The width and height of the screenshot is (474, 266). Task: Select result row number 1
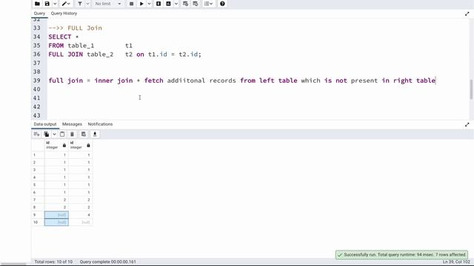click(x=38, y=154)
